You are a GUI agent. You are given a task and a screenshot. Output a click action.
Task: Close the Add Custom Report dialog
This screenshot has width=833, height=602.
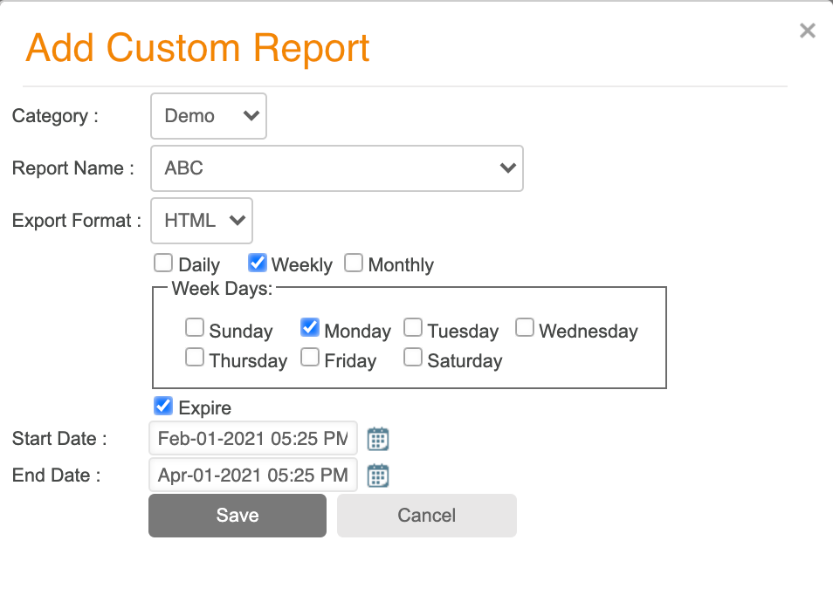(x=807, y=30)
